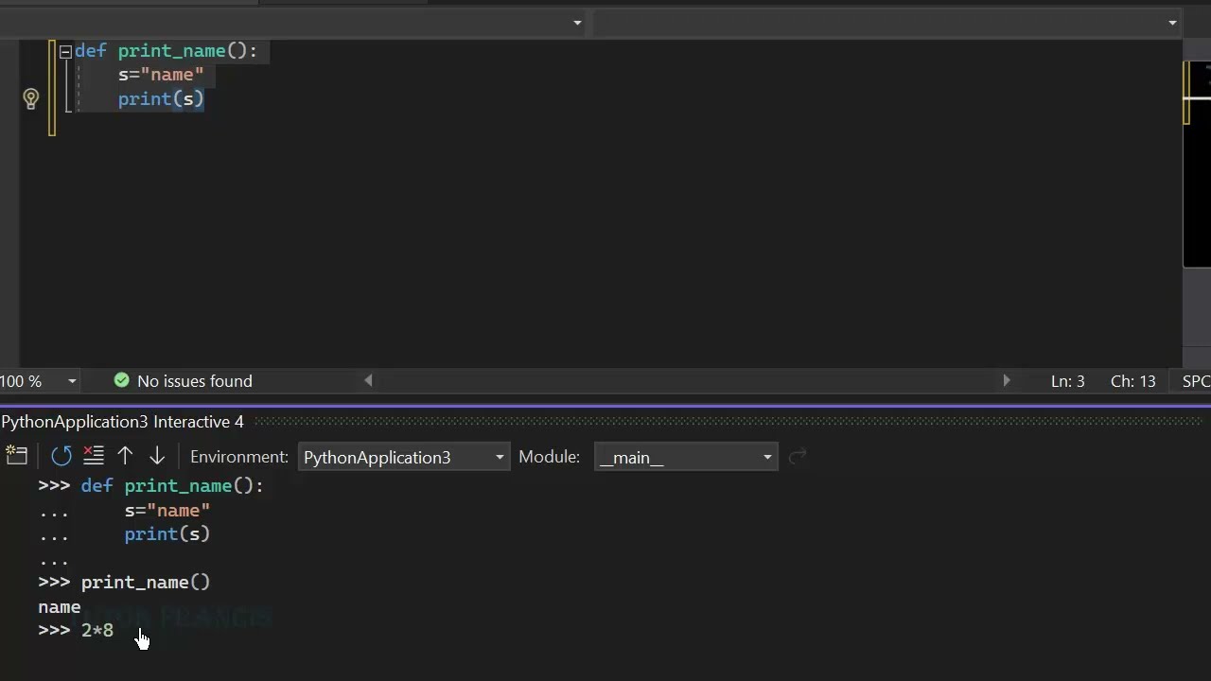The width and height of the screenshot is (1211, 681).
Task: Click the SPC indentation indicator
Action: 1196,381
